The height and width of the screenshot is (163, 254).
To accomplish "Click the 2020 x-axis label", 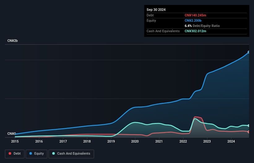I will coord(135,141).
